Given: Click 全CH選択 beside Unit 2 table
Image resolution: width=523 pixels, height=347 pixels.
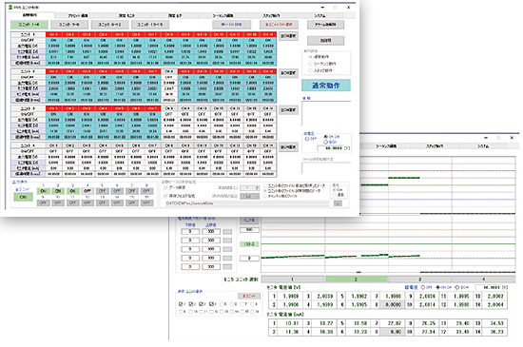Looking at the screenshot, I should coord(288,73).
